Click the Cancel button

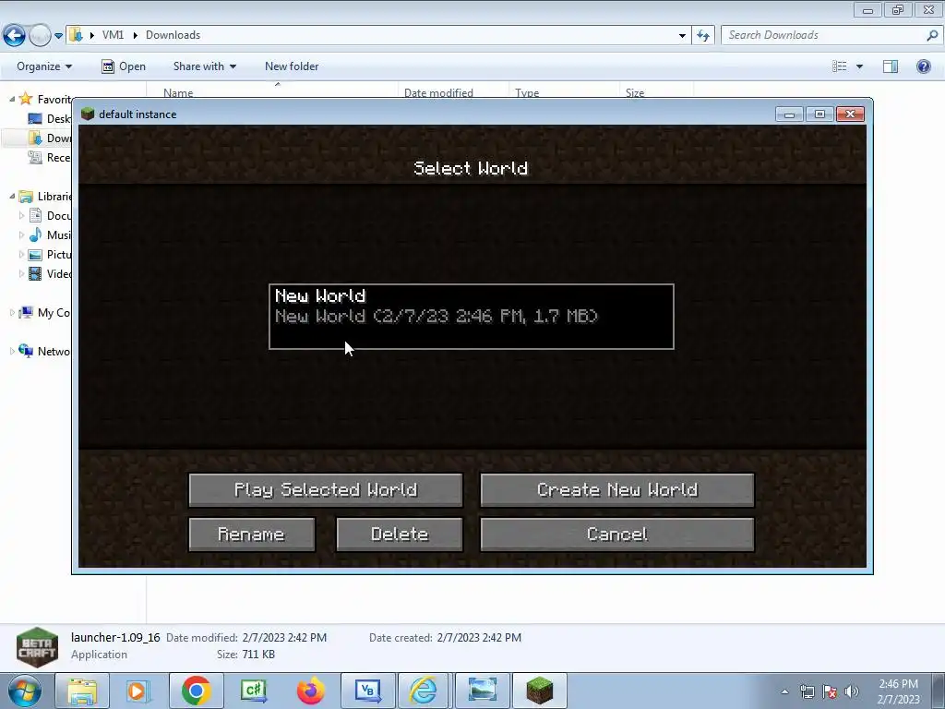617,535
